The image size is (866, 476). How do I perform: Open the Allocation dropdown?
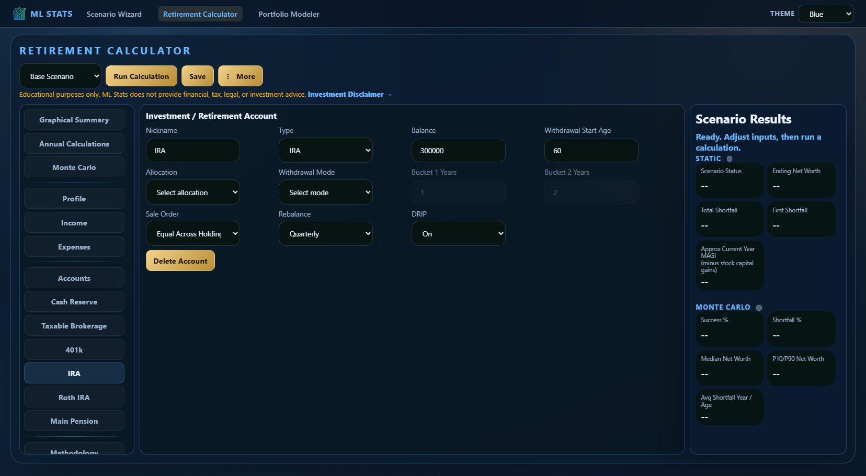coord(193,192)
